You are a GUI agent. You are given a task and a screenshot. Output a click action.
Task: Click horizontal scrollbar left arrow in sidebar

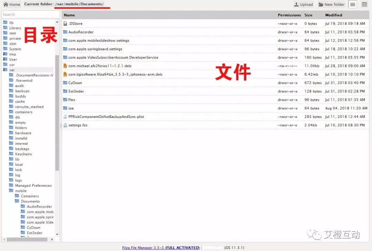4,239
